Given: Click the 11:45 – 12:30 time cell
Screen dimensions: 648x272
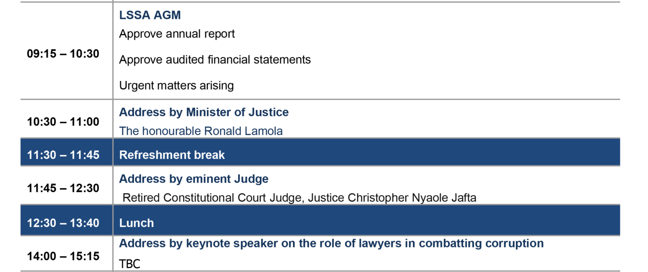Looking at the screenshot, I should point(63,188).
